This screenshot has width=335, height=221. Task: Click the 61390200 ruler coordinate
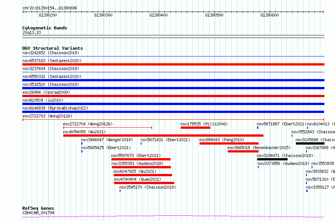48,15
